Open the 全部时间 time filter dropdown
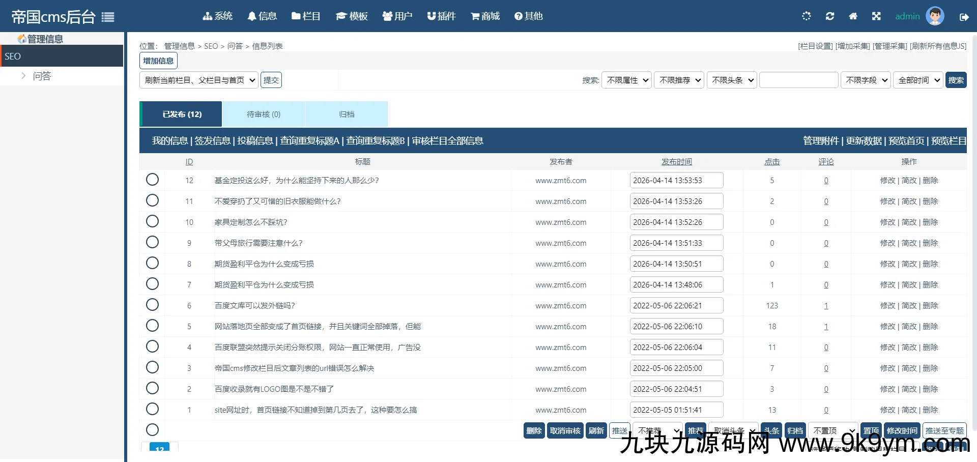The image size is (977, 462). tap(918, 80)
